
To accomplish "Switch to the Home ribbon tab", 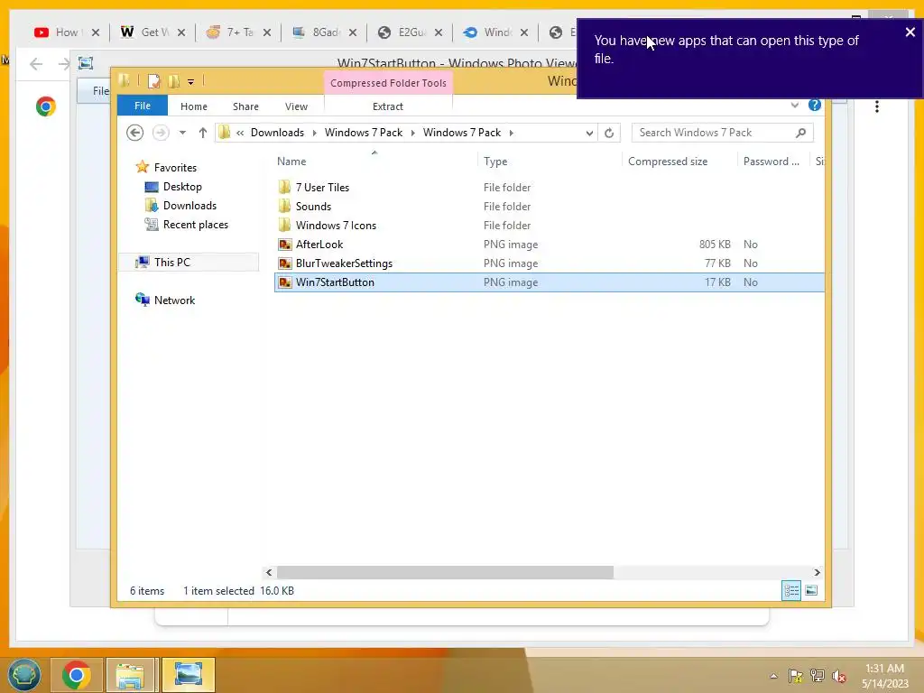I will pyautogui.click(x=194, y=106).
